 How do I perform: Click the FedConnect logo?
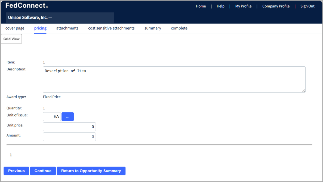pyautogui.click(x=27, y=5)
